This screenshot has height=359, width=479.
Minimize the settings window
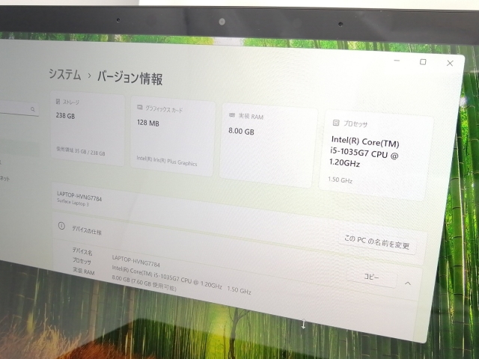[397, 61]
